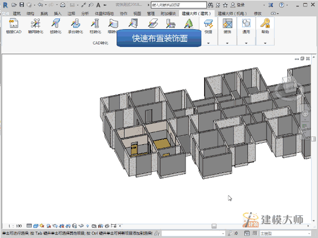Image resolution: width=318 pixels, height=238 pixels.
Task: Open the undo history dropdown arrow
Action: [46, 5]
